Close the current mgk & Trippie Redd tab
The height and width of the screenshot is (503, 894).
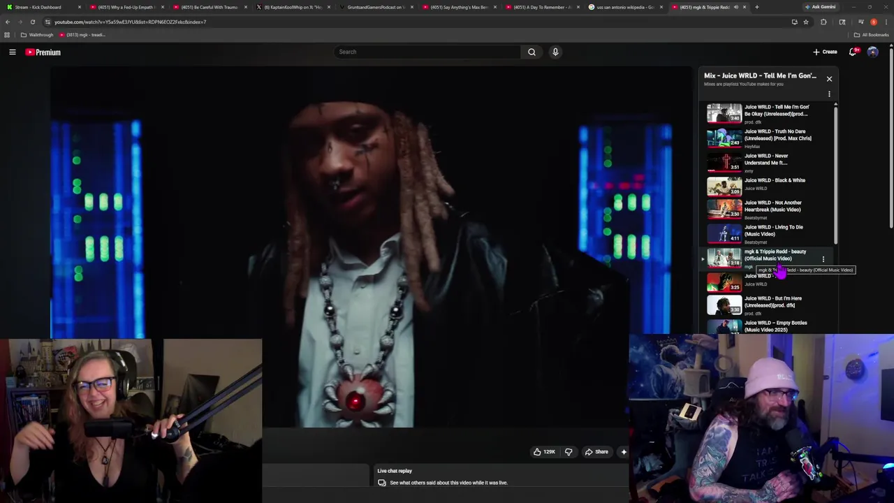[x=745, y=7]
